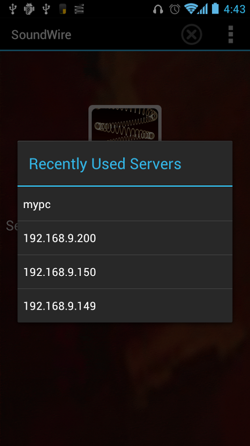Tap the SoundWire coil notification icon
The width and height of the screenshot is (250, 446).
tap(79, 9)
